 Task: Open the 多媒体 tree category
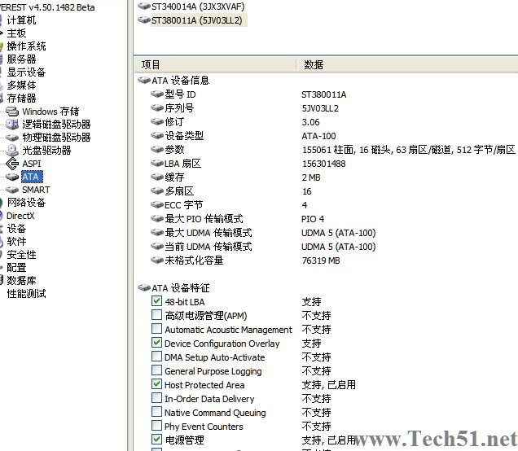[x=21, y=85]
